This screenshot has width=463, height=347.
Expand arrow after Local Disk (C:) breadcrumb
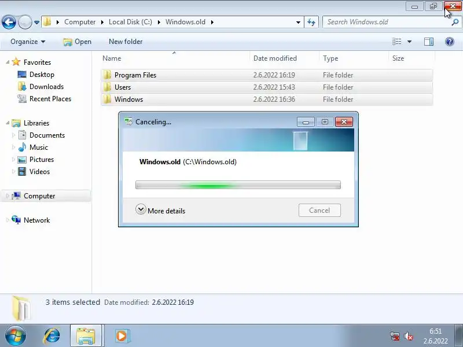(x=159, y=22)
